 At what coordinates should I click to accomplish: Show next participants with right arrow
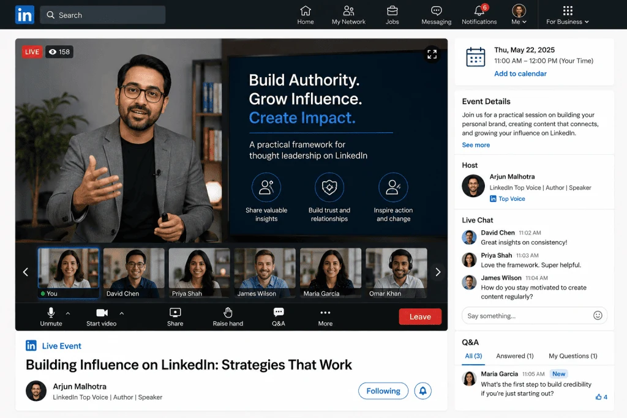(438, 272)
